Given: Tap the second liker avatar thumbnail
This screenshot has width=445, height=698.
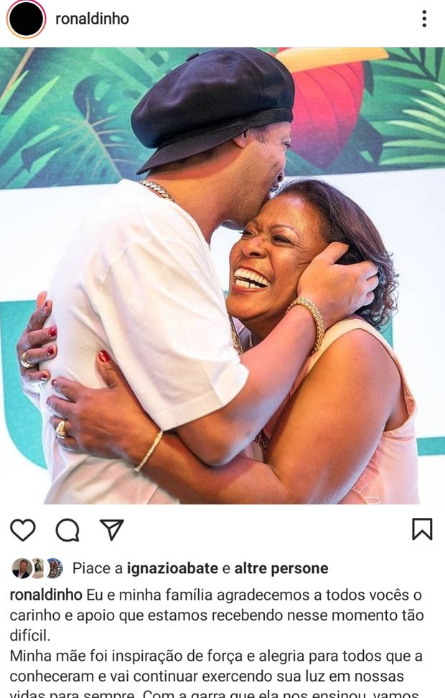Looking at the screenshot, I should click(38, 568).
